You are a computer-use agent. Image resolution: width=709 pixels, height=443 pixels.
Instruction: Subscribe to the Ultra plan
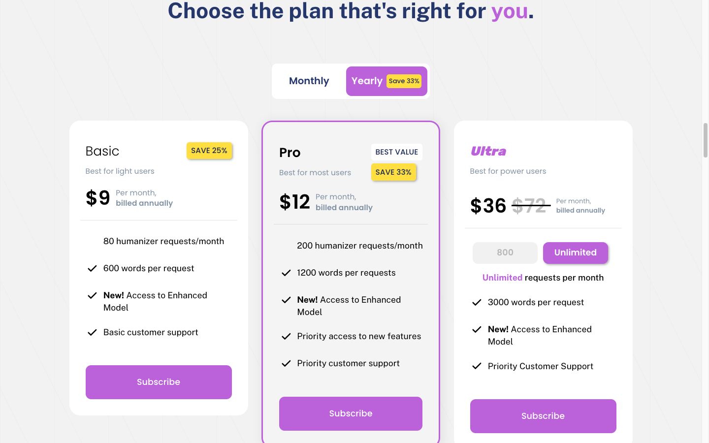543,416
